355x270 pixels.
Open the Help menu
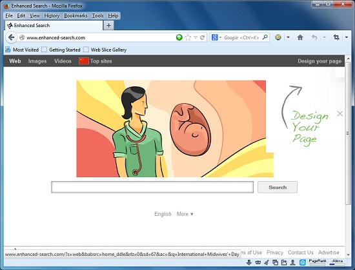click(113, 15)
